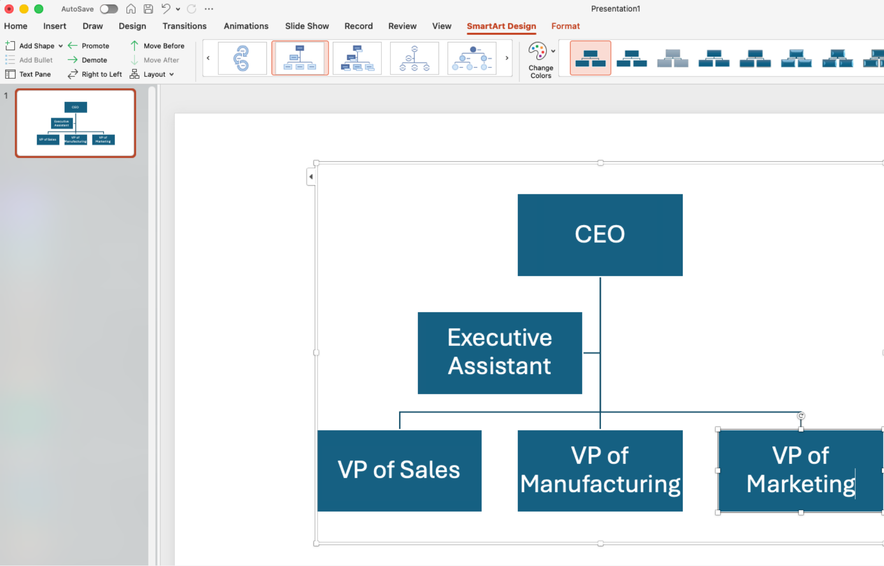Select the fifth SmartArt style thumbnail
This screenshot has height=566, width=884.
click(x=755, y=58)
